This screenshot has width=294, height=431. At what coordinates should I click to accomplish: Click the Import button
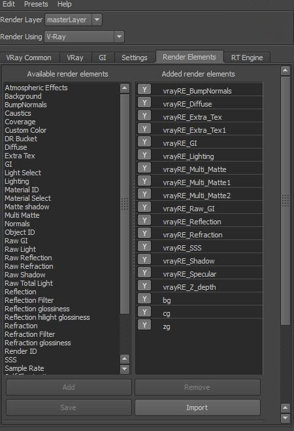pyautogui.click(x=197, y=407)
